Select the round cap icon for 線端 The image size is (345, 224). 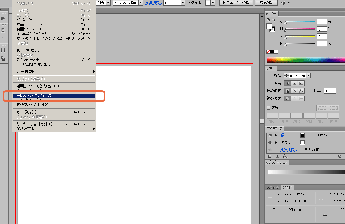[294, 83]
